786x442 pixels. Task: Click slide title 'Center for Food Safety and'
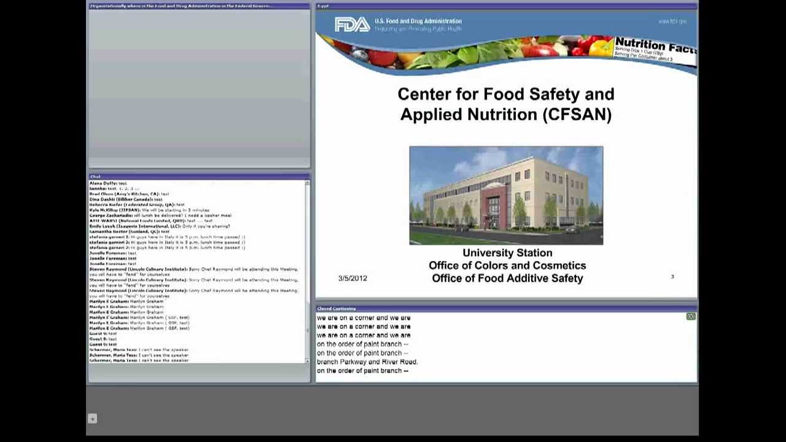506,94
